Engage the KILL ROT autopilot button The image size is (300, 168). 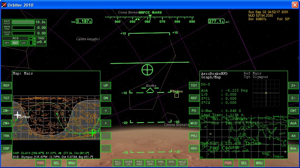pyautogui.click(x=118, y=163)
